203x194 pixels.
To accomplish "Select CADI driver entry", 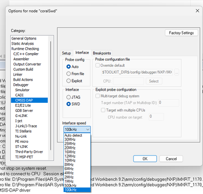I will (x=19, y=95).
